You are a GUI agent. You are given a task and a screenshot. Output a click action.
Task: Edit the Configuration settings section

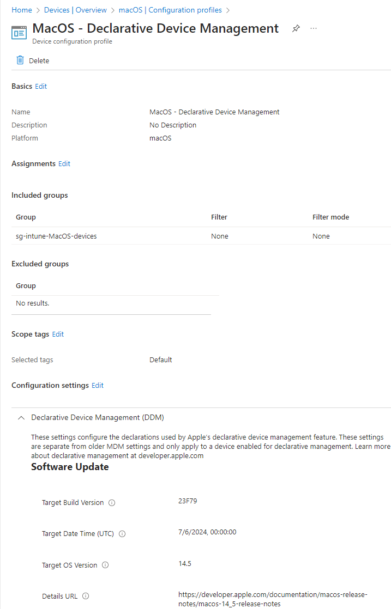click(x=98, y=385)
